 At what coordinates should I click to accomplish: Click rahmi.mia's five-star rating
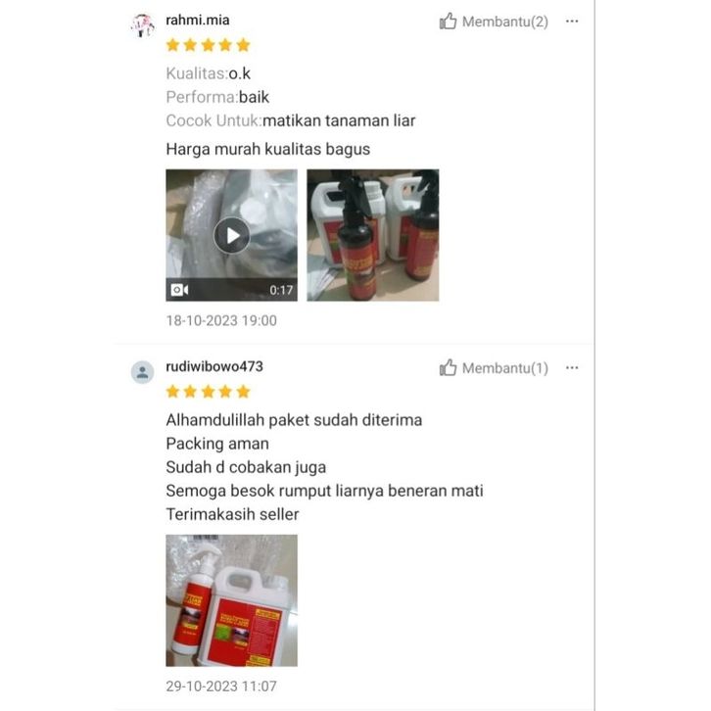coord(209,45)
